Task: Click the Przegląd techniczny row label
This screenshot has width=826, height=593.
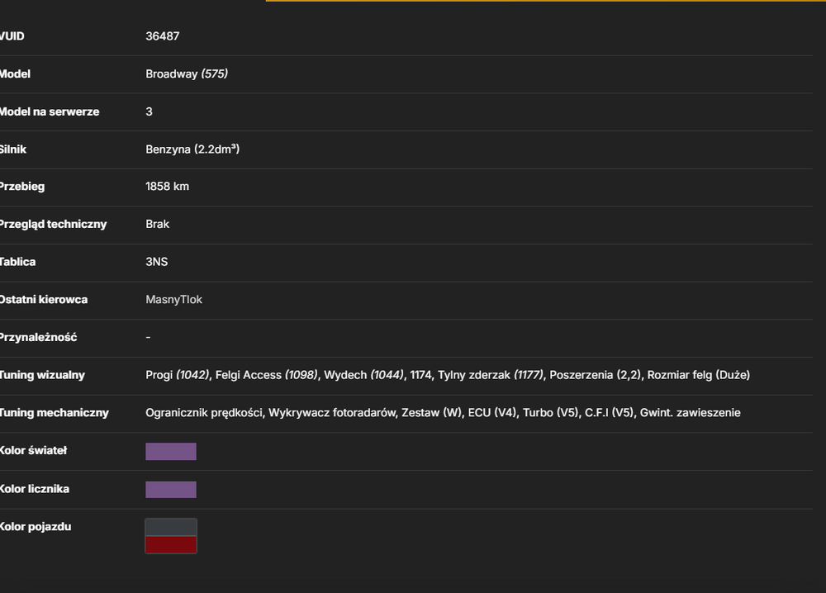Action: click(x=53, y=225)
